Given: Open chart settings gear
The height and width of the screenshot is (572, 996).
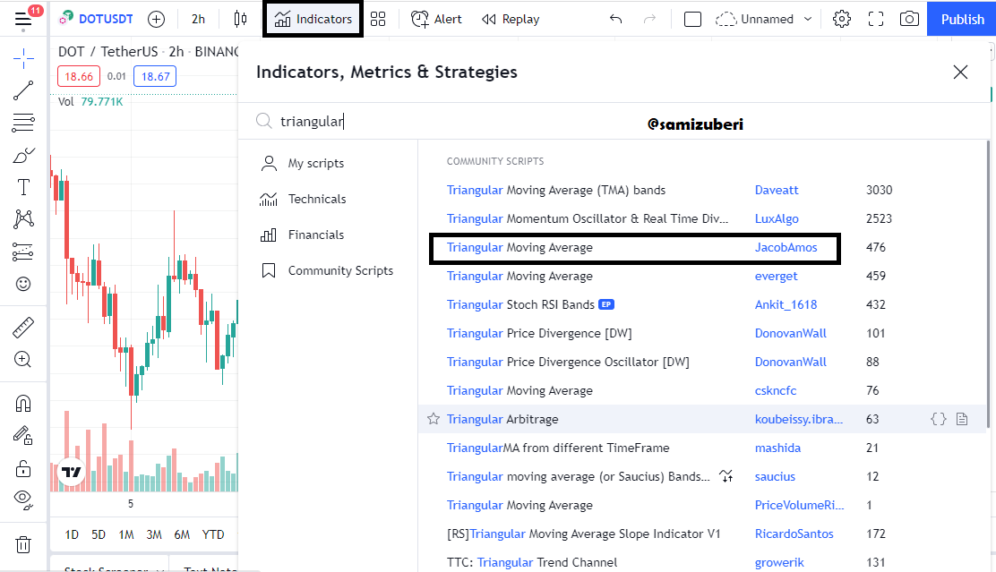Looking at the screenshot, I should coord(842,19).
